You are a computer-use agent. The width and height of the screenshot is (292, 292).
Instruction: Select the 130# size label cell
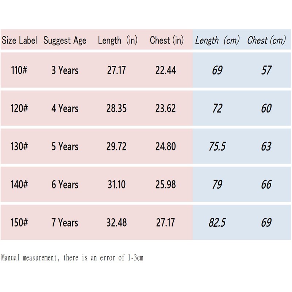(x=19, y=147)
